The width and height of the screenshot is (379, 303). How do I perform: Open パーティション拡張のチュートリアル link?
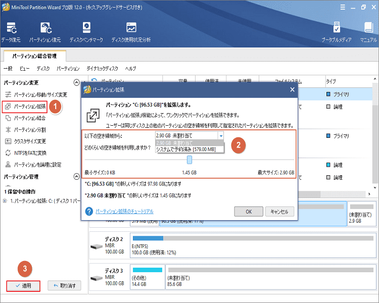(124, 212)
